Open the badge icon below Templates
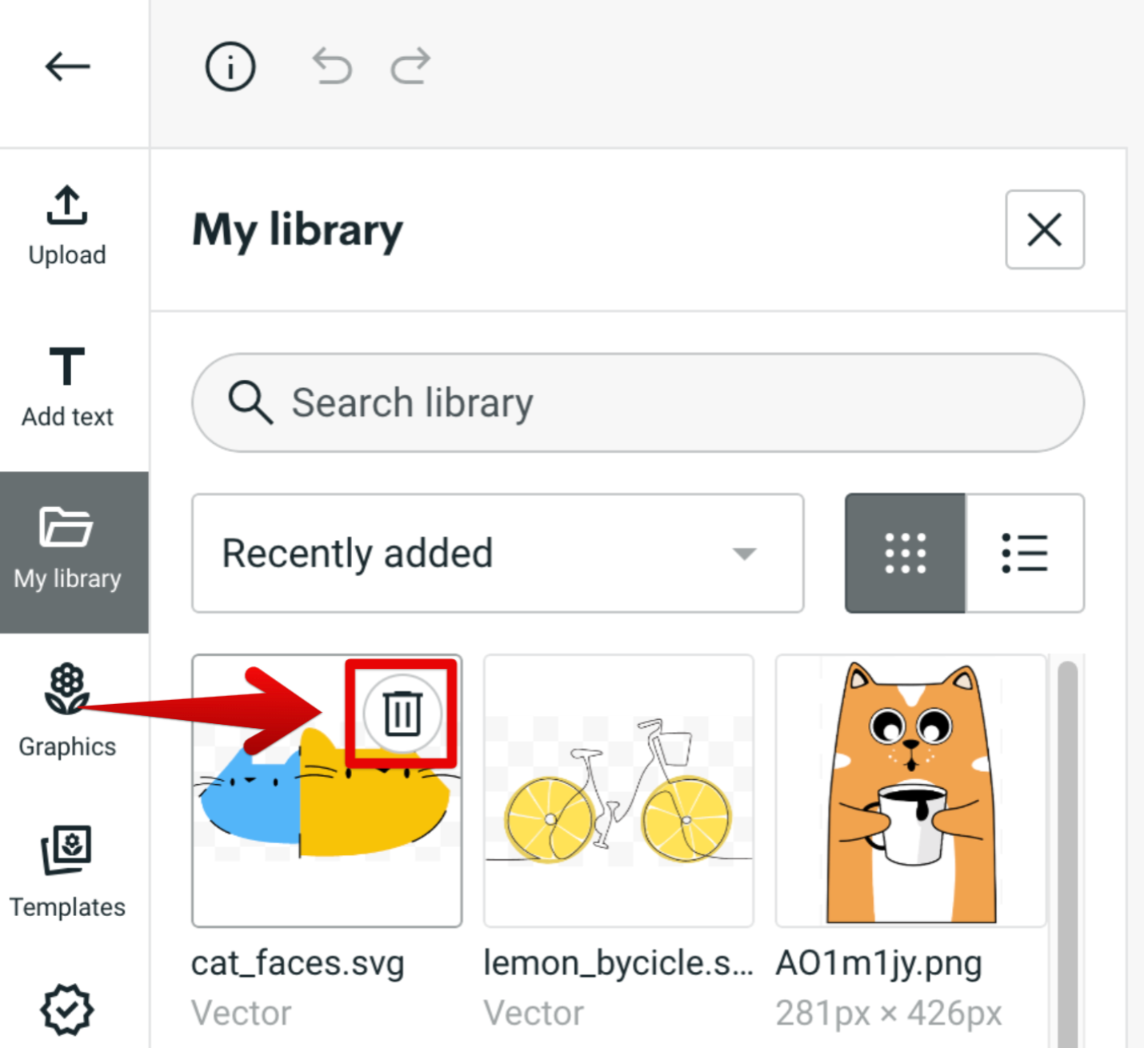1144x1048 pixels. click(x=67, y=1010)
